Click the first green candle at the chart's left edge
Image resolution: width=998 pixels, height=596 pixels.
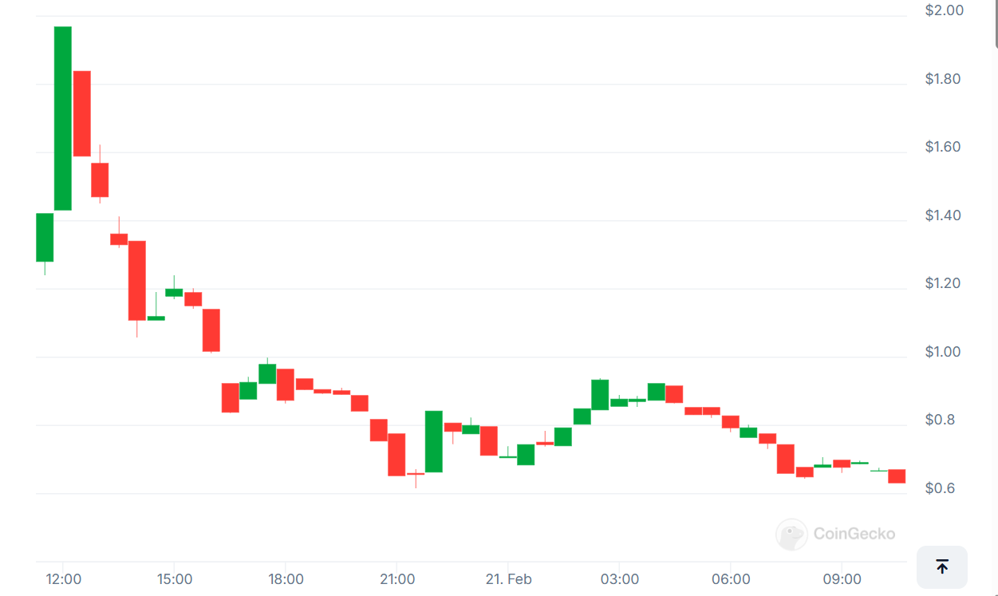tap(45, 237)
